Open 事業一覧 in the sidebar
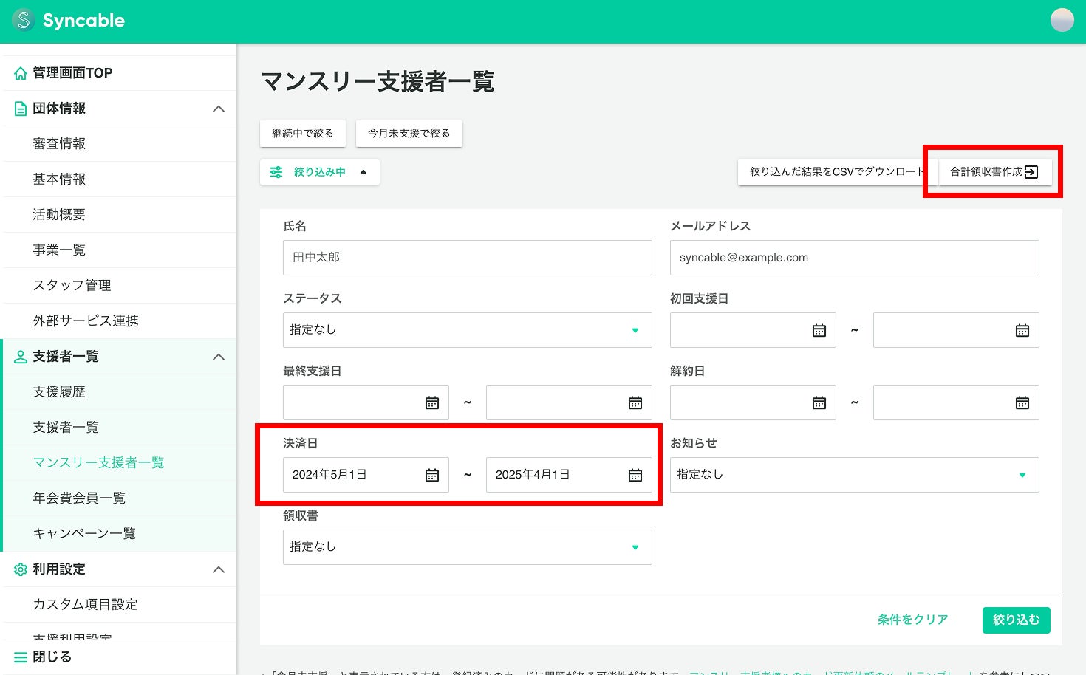The width and height of the screenshot is (1086, 675). (59, 250)
